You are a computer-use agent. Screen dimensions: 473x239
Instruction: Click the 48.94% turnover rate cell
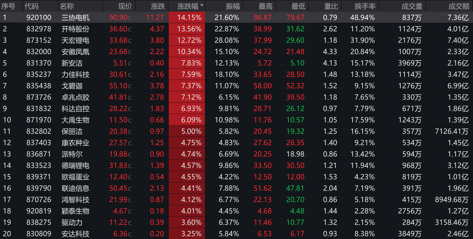[x=363, y=17]
